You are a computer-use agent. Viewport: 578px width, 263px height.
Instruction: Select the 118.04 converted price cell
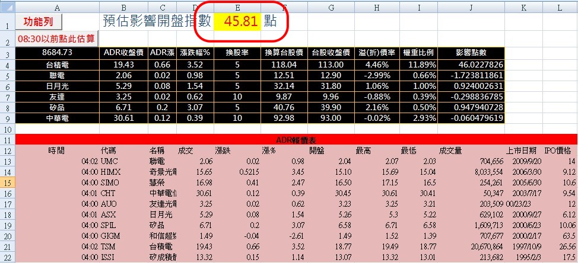click(284, 65)
